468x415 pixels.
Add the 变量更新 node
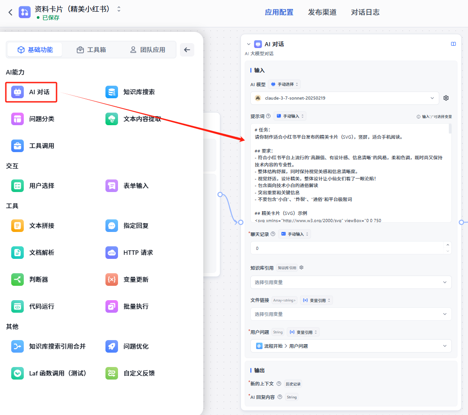coord(127,280)
